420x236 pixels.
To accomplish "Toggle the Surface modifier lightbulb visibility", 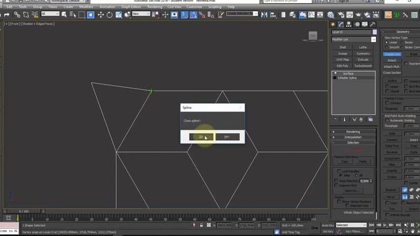I will click(335, 73).
